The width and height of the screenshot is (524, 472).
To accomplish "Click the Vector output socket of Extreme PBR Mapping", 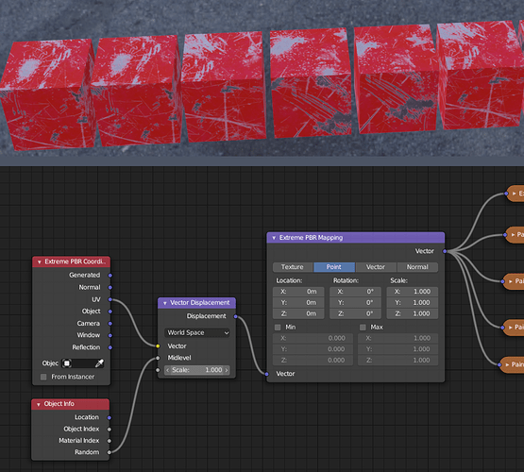I will [x=445, y=251].
